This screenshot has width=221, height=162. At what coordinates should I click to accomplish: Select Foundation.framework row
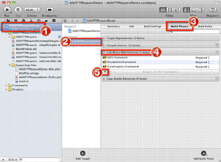160,62
